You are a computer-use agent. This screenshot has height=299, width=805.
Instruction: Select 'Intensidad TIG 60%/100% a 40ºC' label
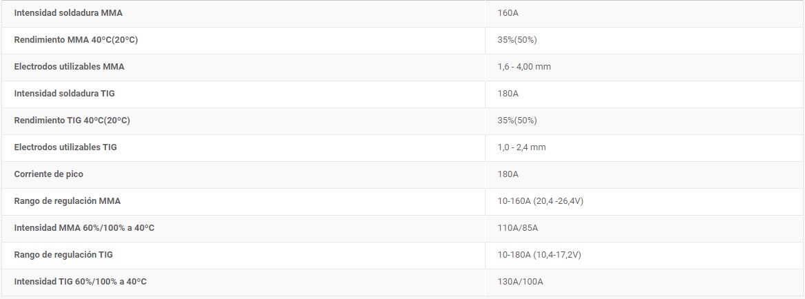[x=81, y=282]
